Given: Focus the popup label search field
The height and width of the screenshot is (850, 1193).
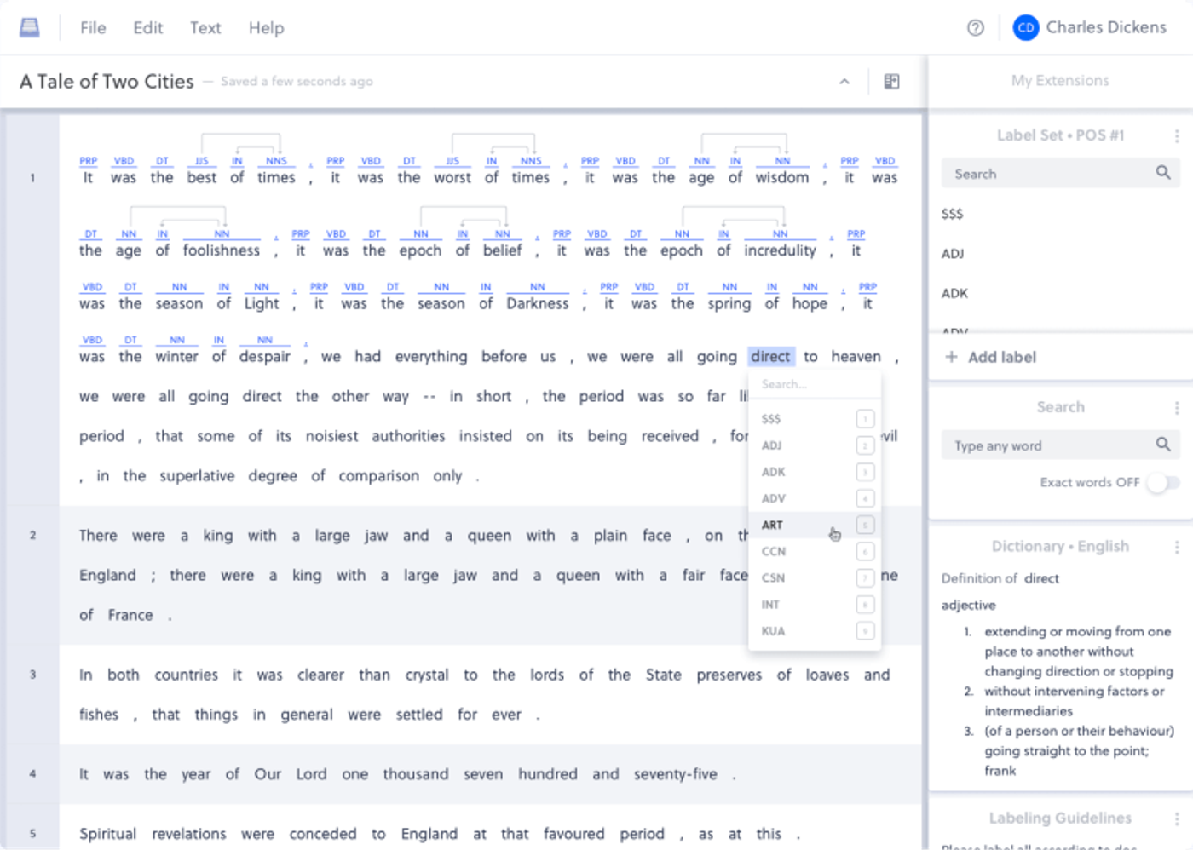Looking at the screenshot, I should pos(815,385).
